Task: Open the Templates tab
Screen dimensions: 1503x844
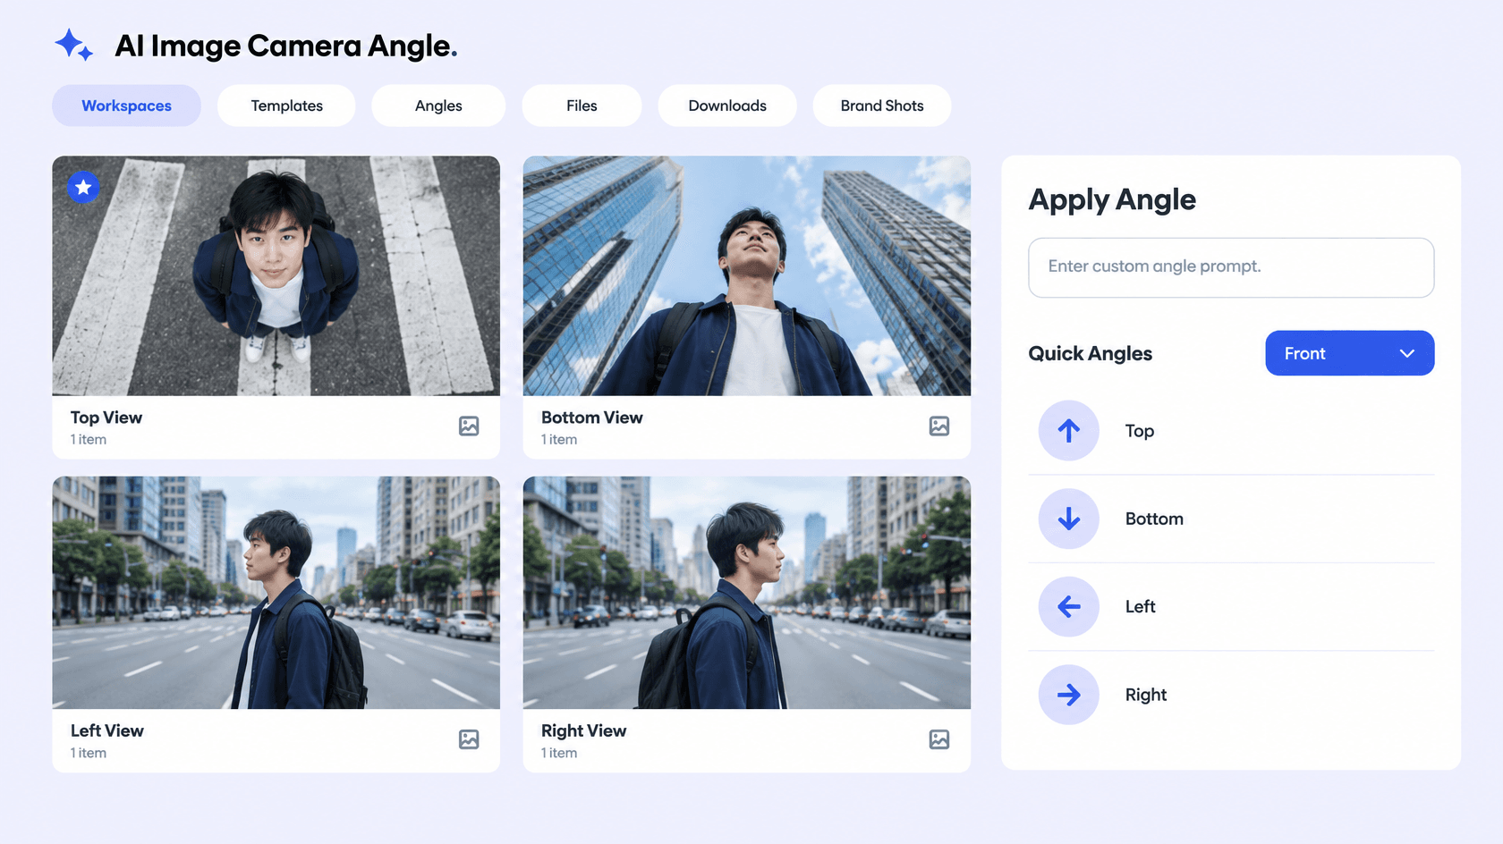Action: pos(286,105)
